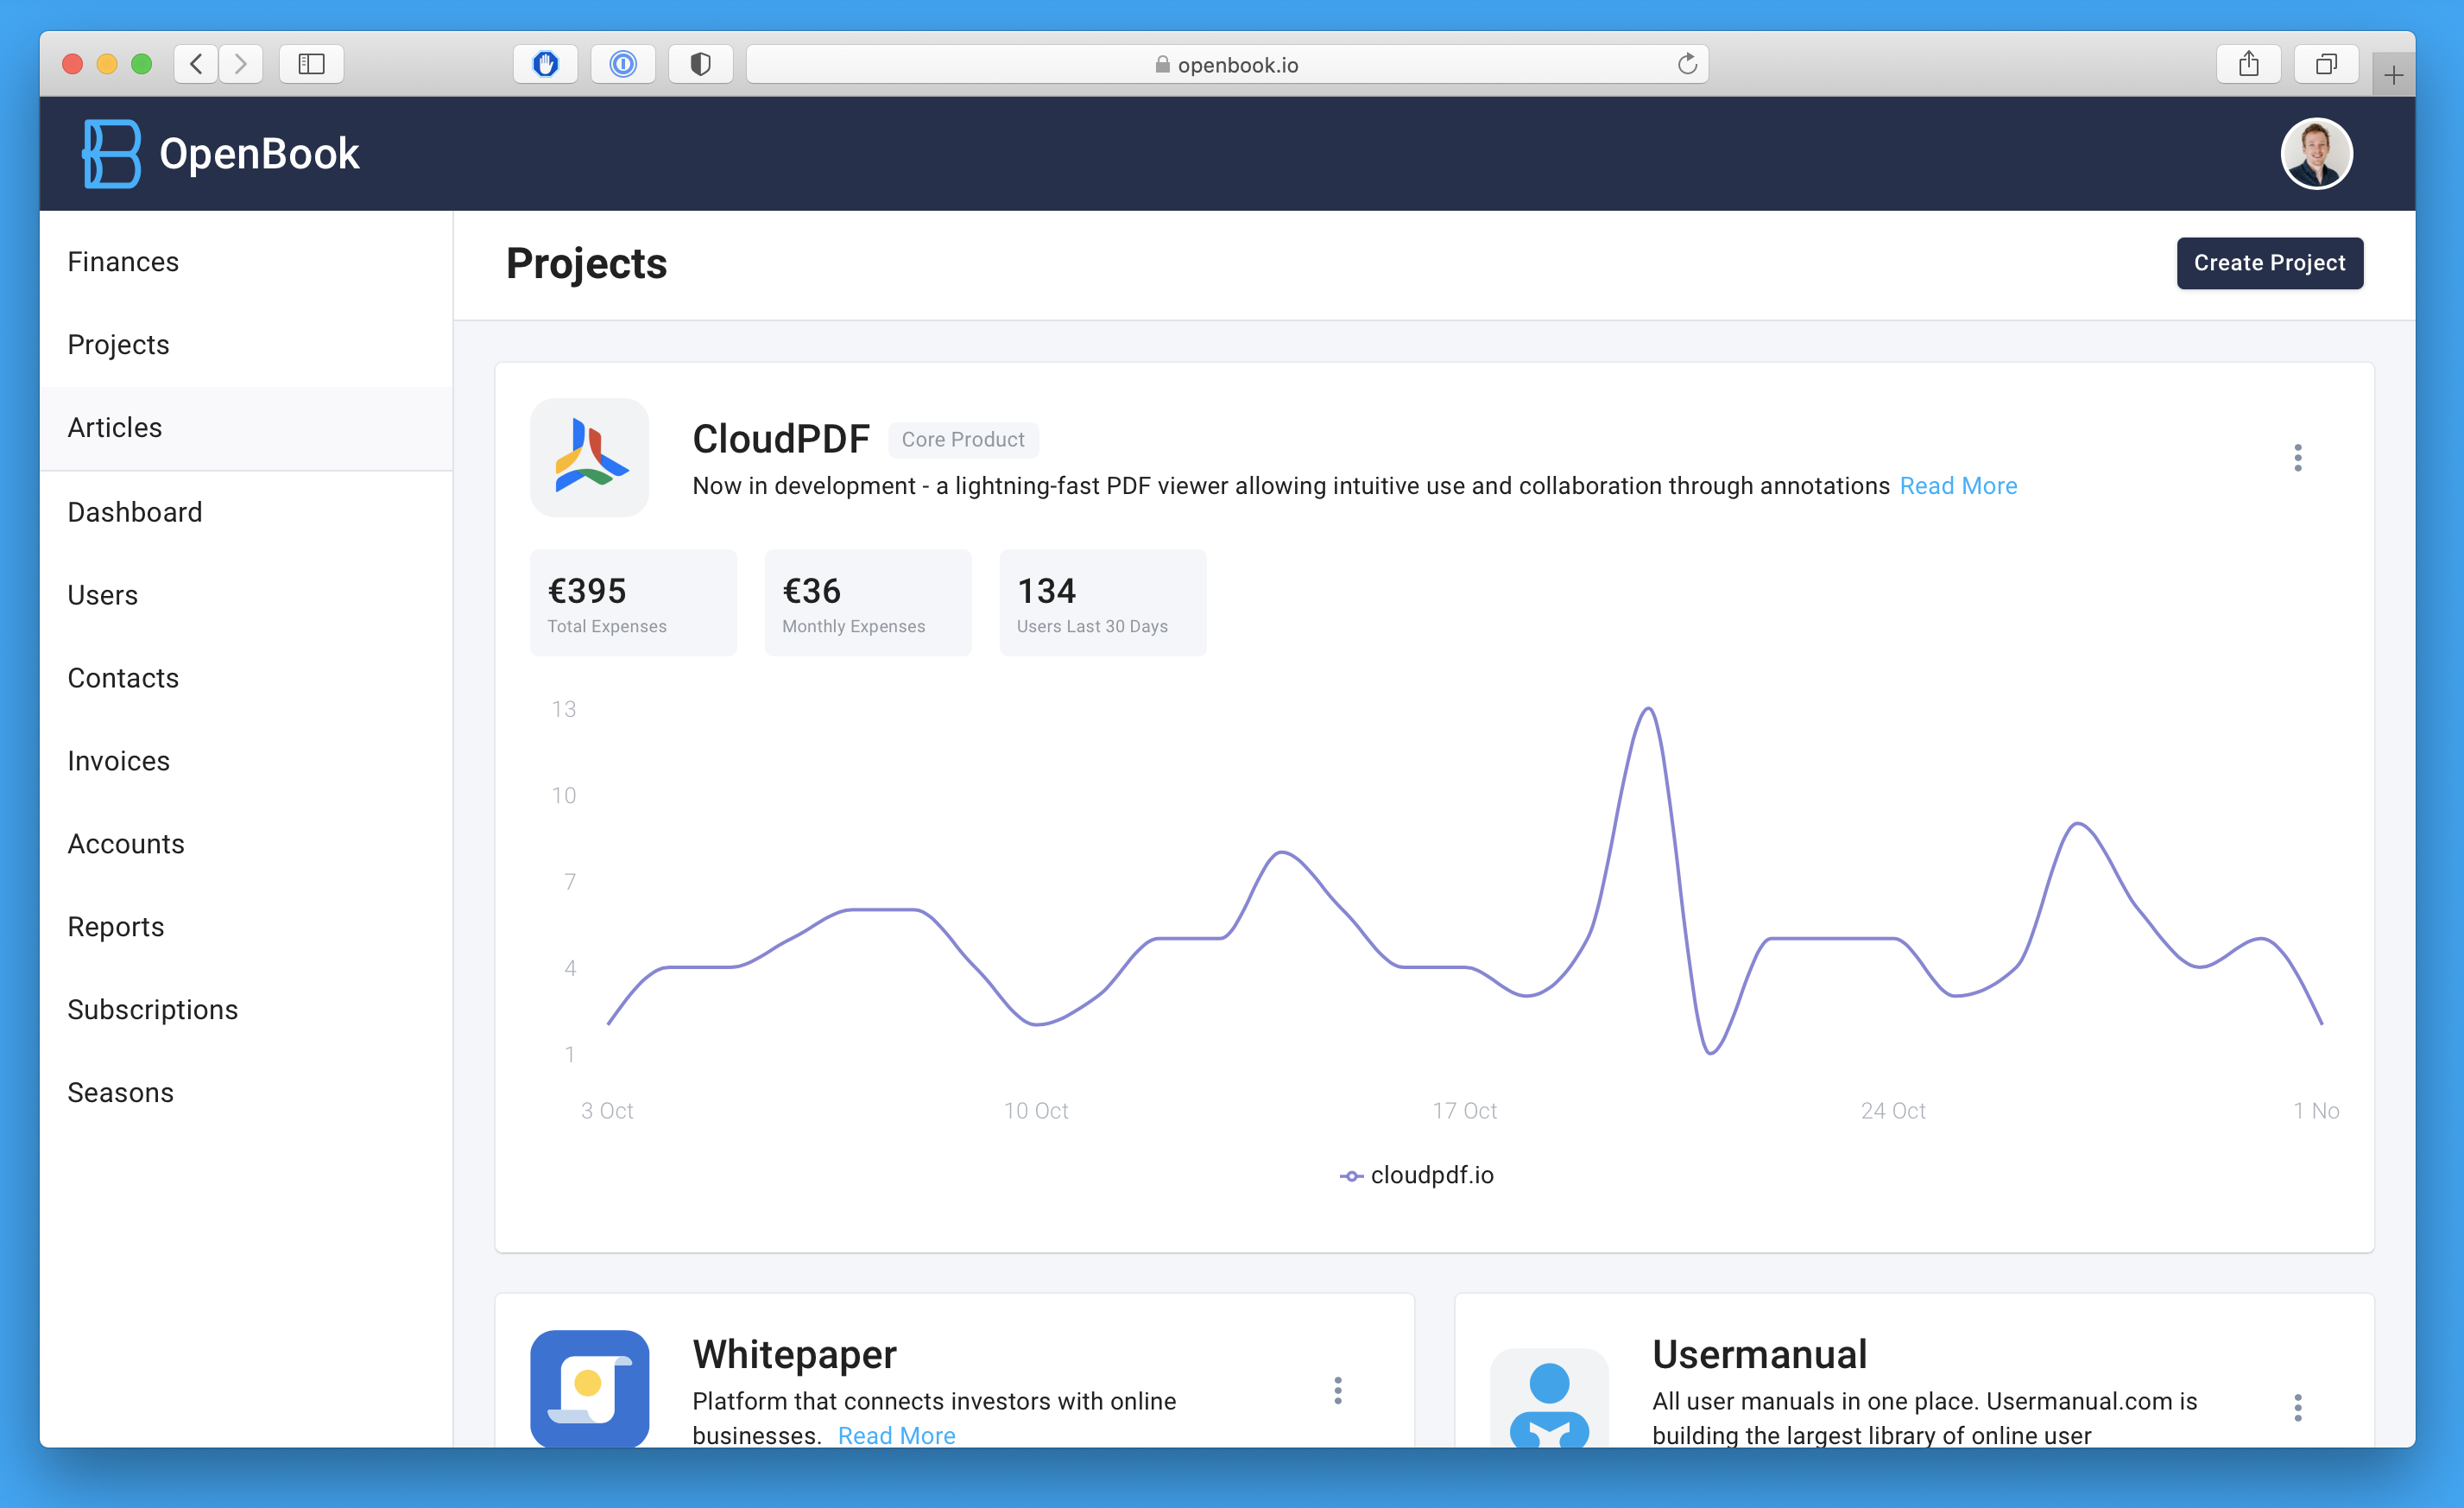2464x1508 pixels.
Task: Open Whitepaper three-dot options menu
Action: coord(1337,1390)
